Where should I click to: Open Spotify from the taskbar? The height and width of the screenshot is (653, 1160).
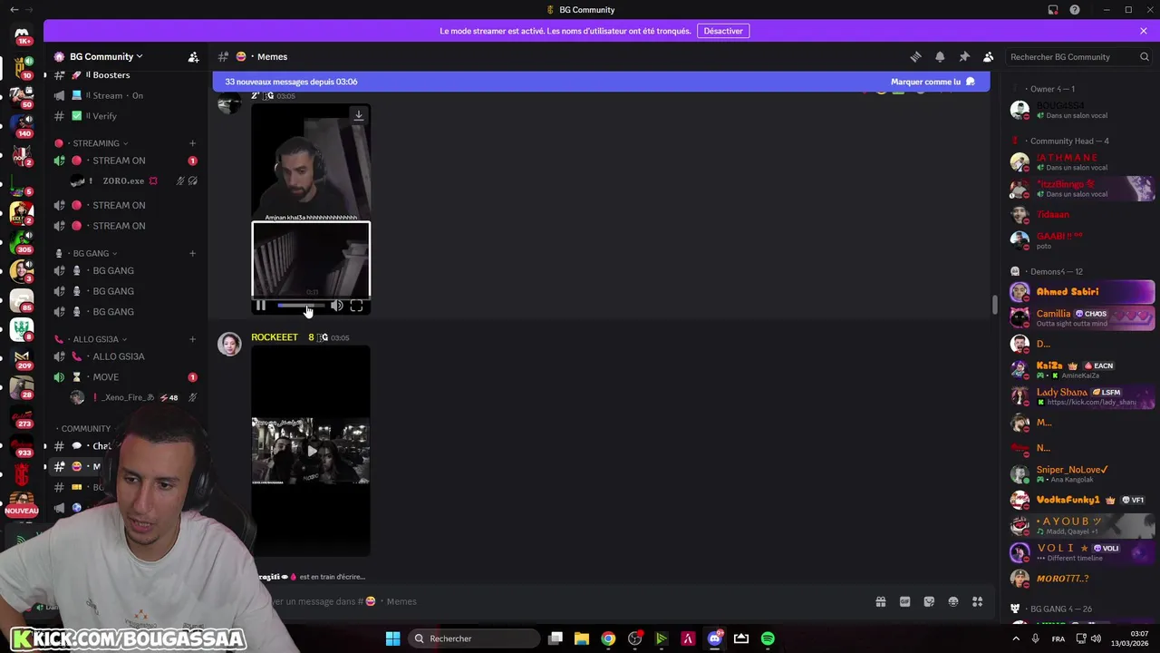tap(768, 638)
